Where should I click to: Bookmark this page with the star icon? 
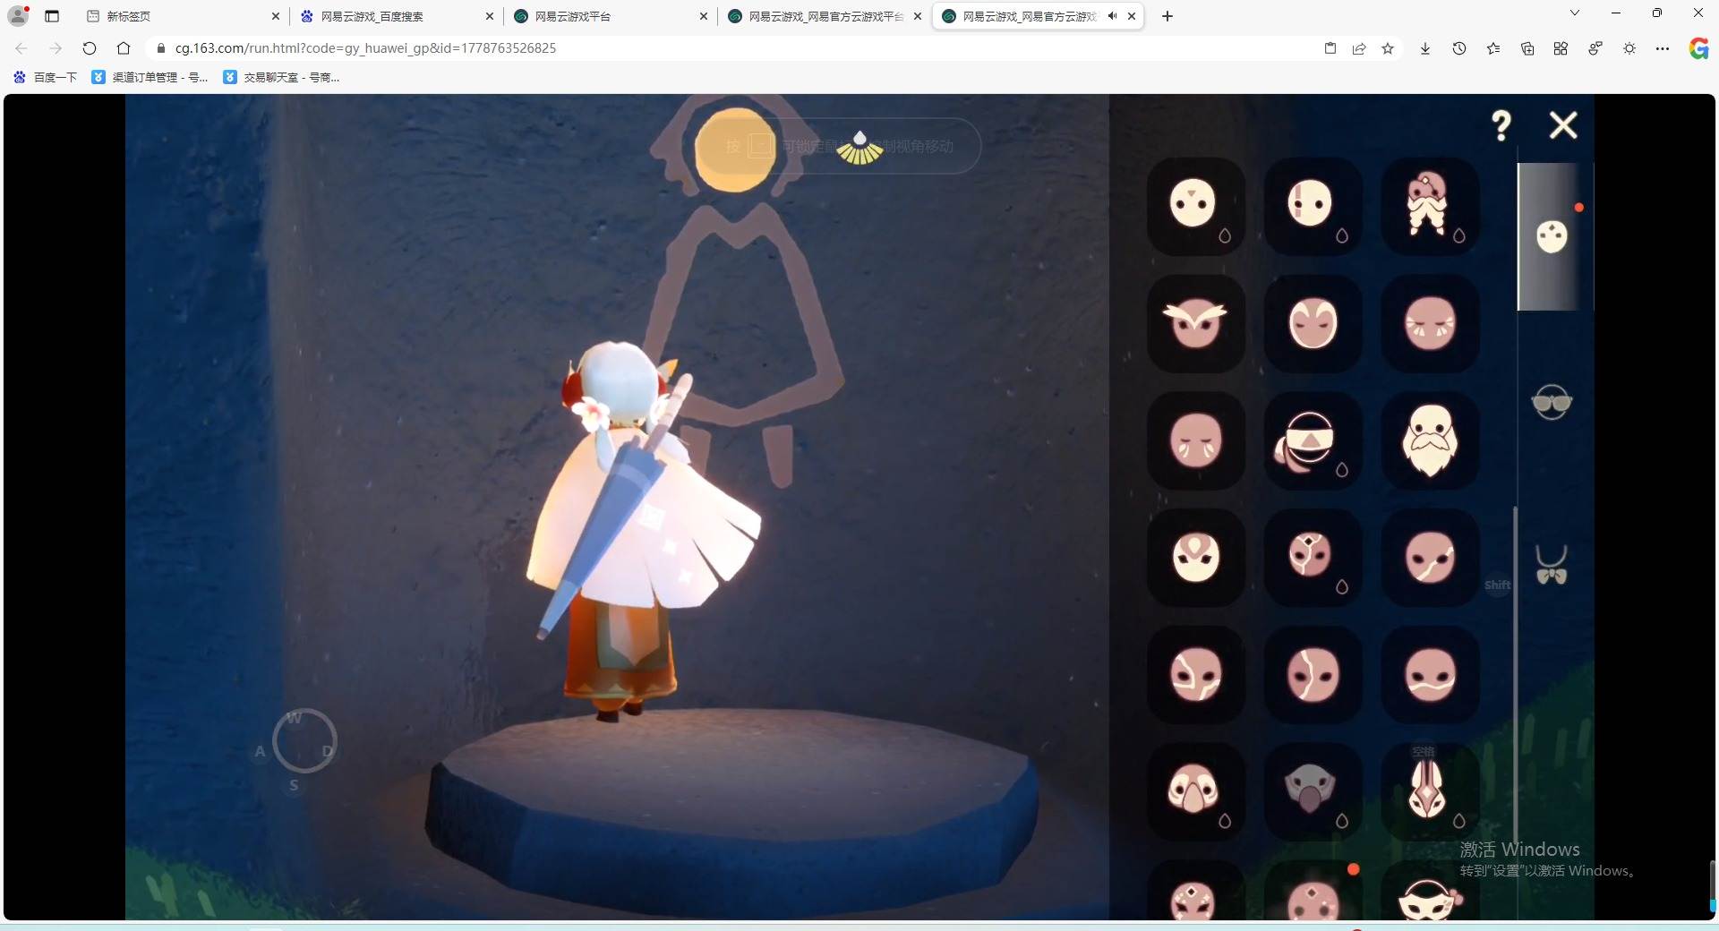pyautogui.click(x=1388, y=48)
